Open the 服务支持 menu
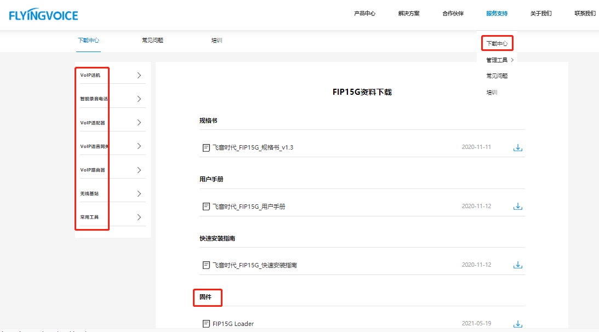Screen dimensions: 599x332 [497, 14]
